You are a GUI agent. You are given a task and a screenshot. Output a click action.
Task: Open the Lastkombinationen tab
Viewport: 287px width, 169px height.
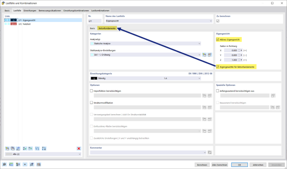100,11
